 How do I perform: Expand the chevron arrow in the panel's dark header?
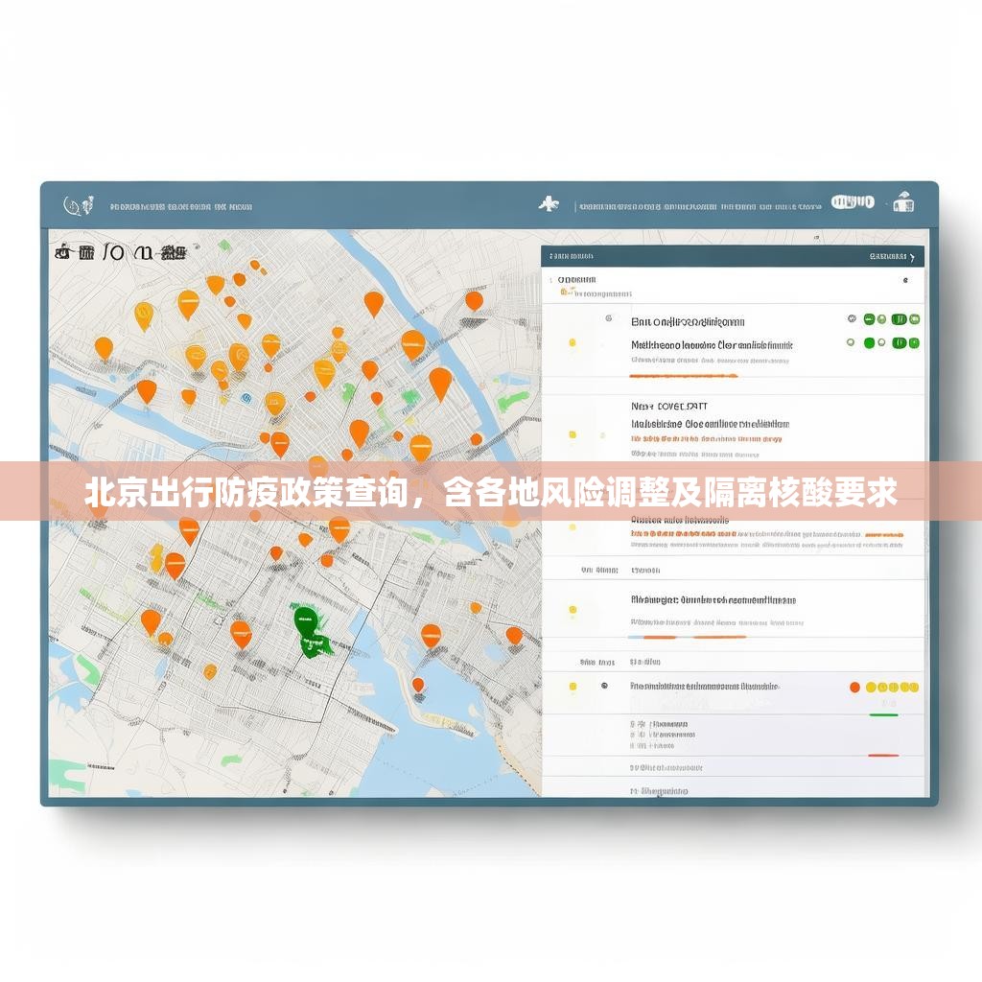pyautogui.click(x=914, y=257)
